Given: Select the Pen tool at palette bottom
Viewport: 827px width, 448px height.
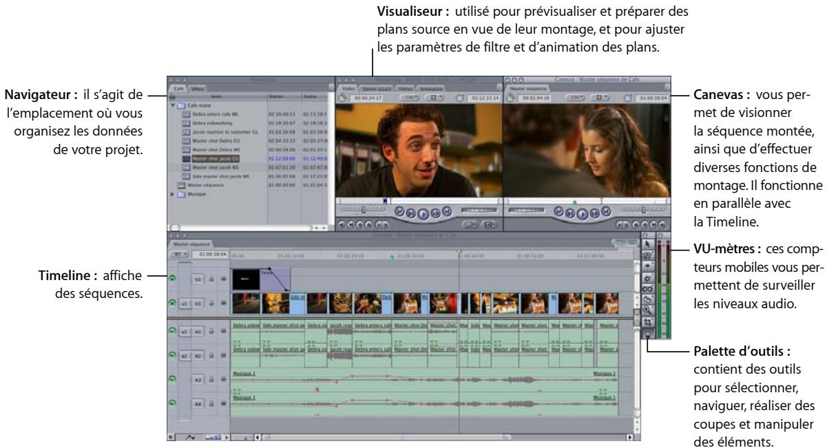Looking at the screenshot, I should [x=647, y=332].
